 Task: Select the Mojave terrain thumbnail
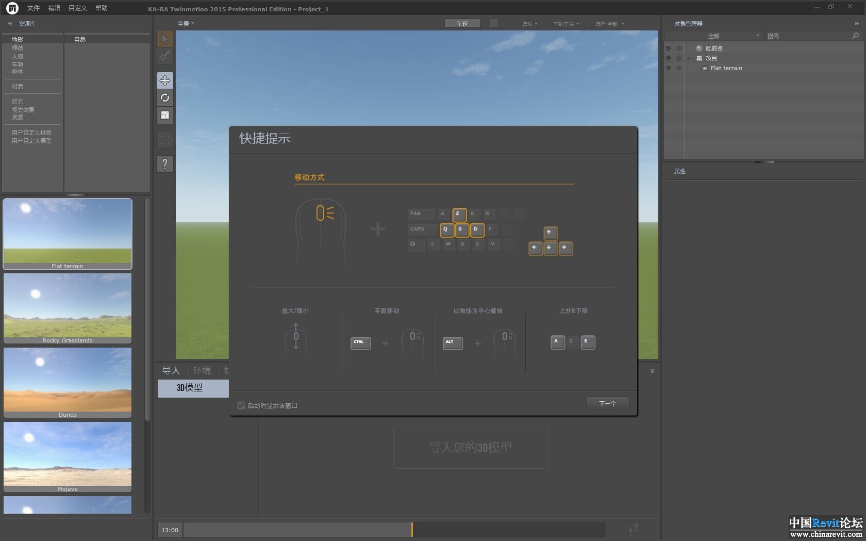coord(68,457)
